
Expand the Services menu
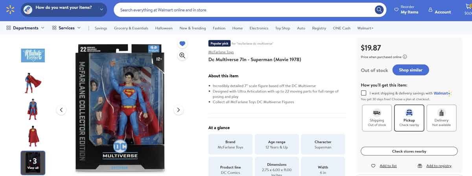tap(66, 28)
